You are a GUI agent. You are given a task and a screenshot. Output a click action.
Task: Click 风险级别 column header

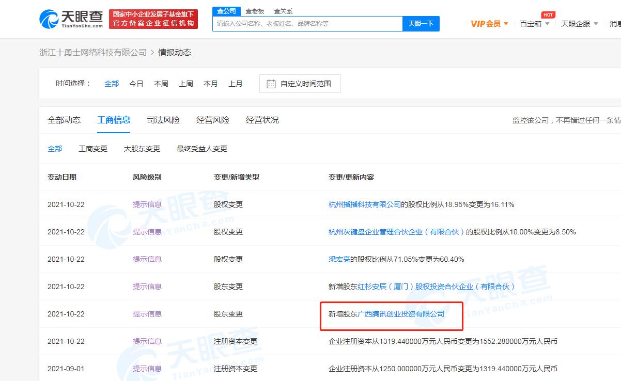coord(147,177)
